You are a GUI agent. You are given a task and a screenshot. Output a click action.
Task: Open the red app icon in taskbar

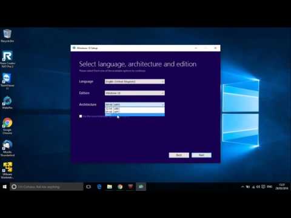130,187
